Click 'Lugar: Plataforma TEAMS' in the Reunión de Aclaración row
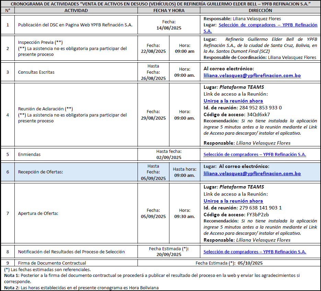 click(234, 87)
